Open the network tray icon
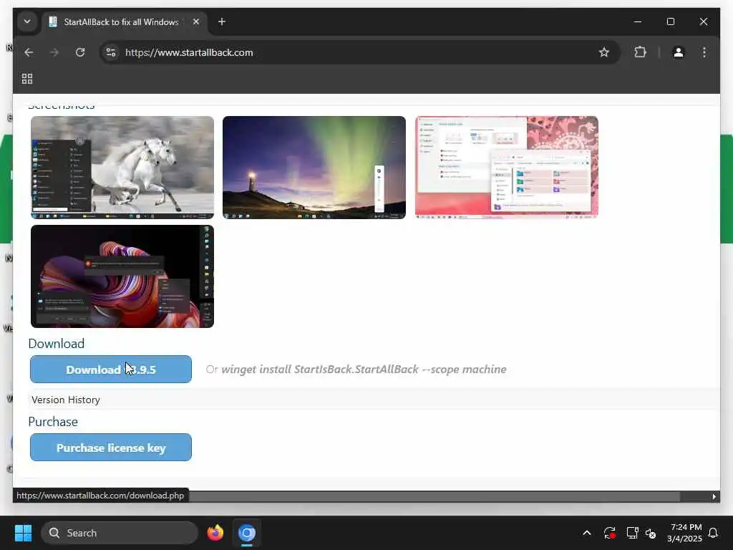This screenshot has width=733, height=550. [632, 533]
